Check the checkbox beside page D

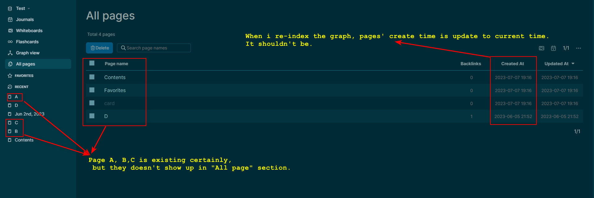[92, 116]
